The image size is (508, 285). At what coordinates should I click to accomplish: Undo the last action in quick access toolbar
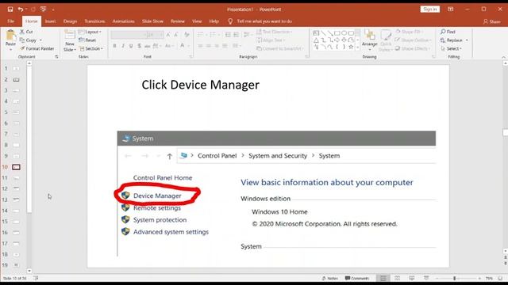[21, 9]
